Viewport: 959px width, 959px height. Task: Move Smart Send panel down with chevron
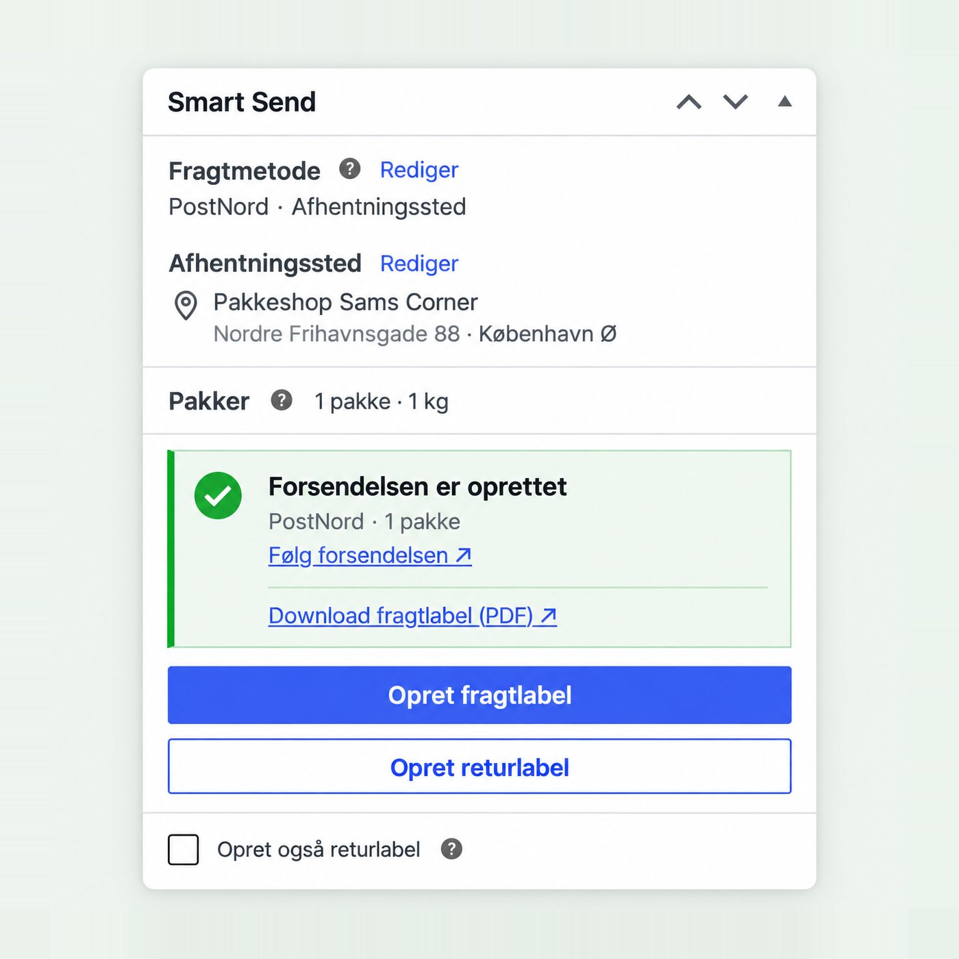[736, 102]
